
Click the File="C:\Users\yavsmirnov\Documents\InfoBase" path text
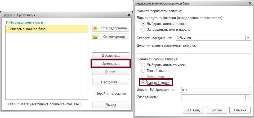click(x=43, y=104)
